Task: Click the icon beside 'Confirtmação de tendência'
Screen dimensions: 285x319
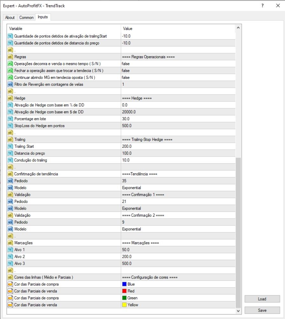Action: (x=10, y=174)
